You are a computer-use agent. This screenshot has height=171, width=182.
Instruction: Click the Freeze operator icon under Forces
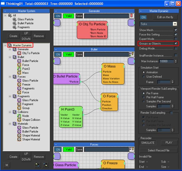(19, 85)
